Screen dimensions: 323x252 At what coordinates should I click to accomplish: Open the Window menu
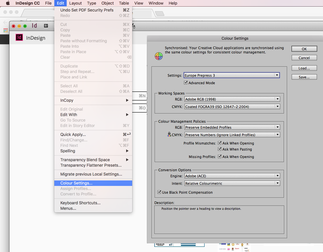tap(156, 3)
